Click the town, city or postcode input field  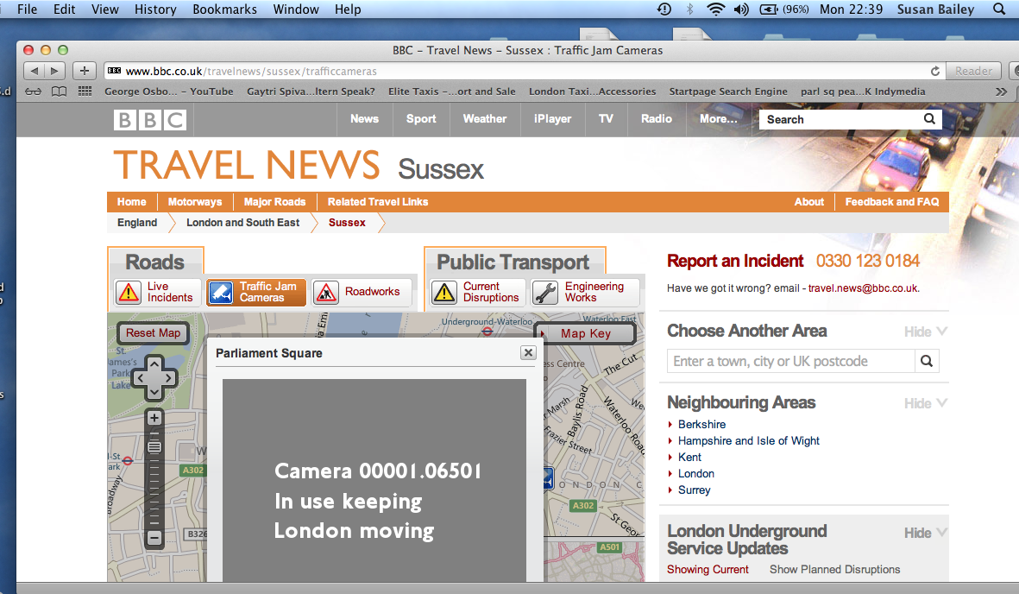point(789,361)
